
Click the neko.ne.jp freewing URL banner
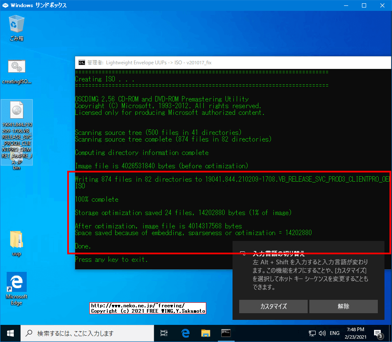(147, 308)
